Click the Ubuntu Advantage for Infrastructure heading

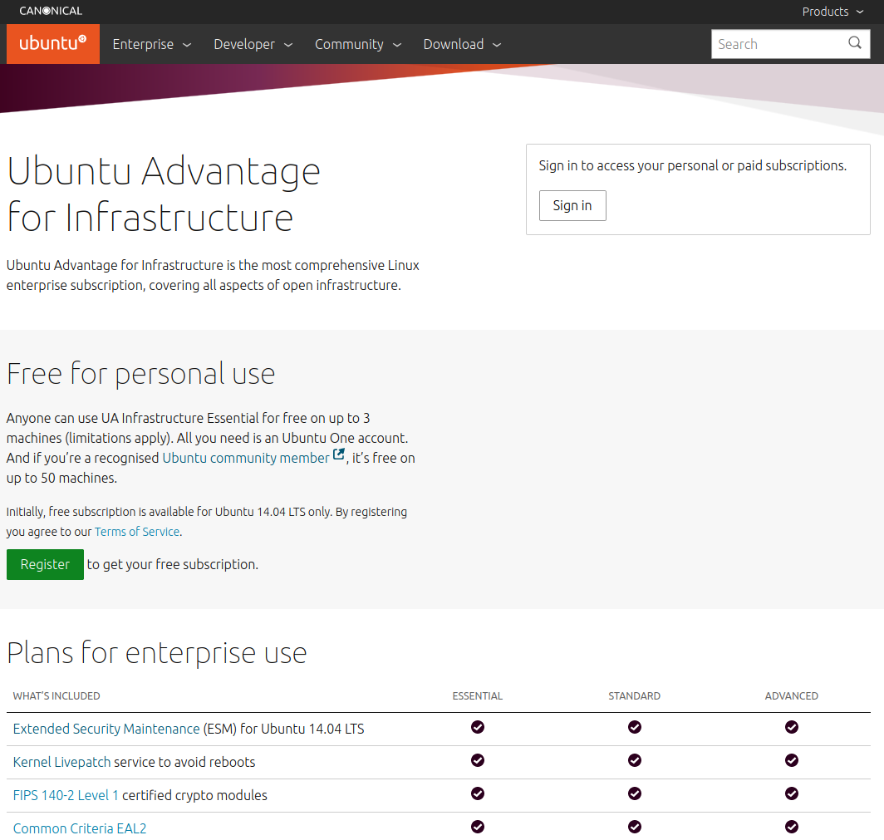(x=164, y=194)
